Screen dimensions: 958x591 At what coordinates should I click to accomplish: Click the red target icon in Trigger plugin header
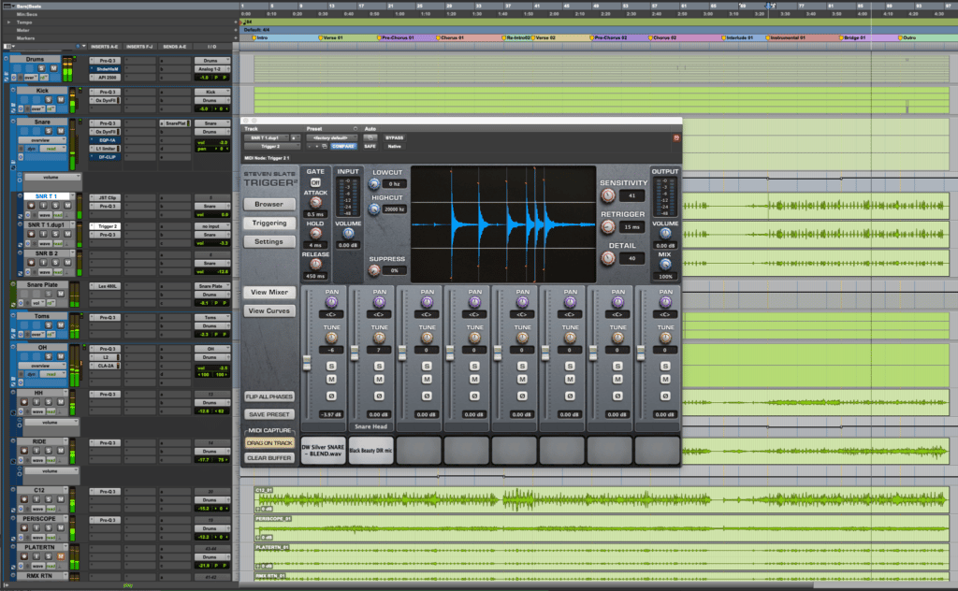pos(676,137)
